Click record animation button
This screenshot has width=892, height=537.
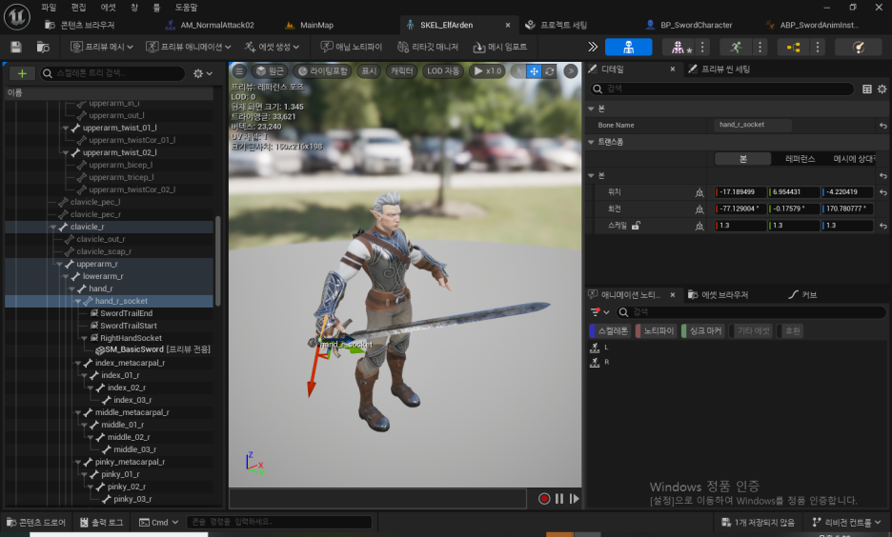tap(544, 499)
